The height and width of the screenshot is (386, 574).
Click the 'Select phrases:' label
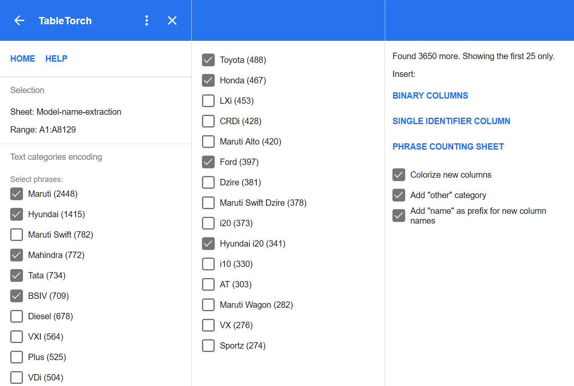coord(37,179)
